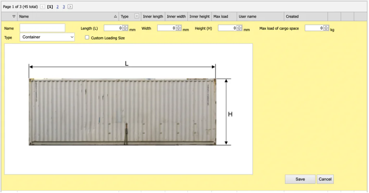Image resolution: width=369 pixels, height=193 pixels.
Task: Focus the Name text field
Action: (43, 28)
